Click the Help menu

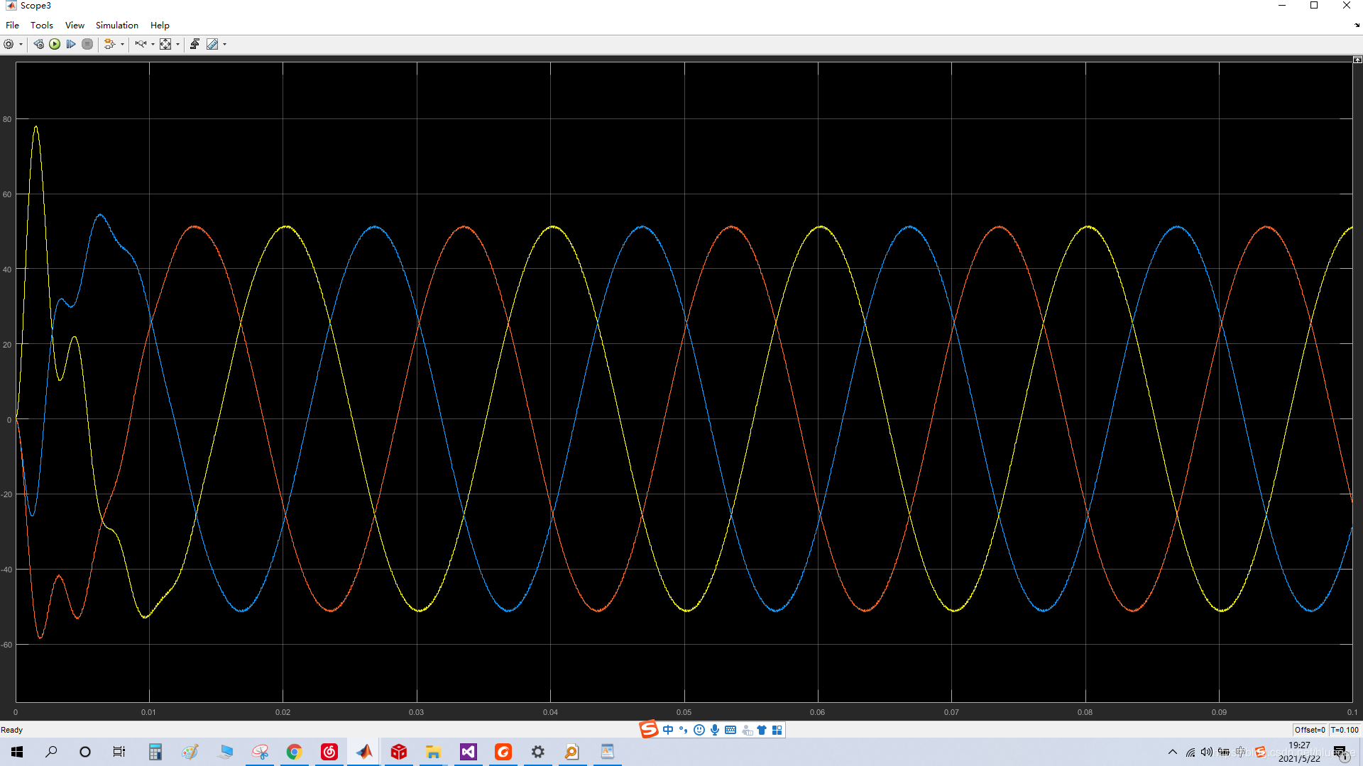click(160, 25)
